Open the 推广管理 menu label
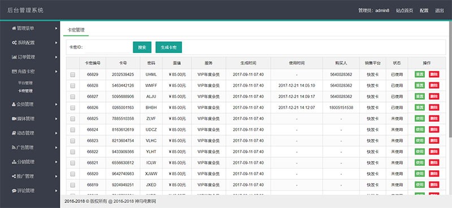Viewport: 452px width, 208px height. pos(25,176)
